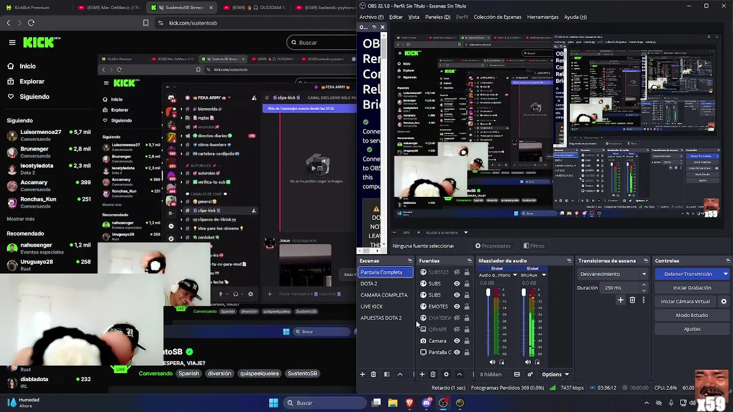Open source properties gear in Fuentes toolbar

446,374
